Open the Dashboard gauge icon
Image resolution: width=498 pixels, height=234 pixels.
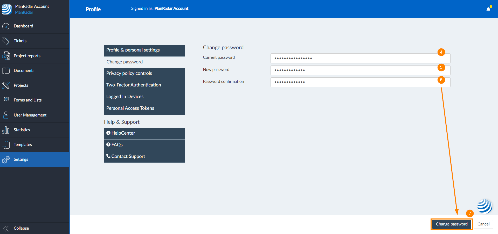tap(6, 26)
